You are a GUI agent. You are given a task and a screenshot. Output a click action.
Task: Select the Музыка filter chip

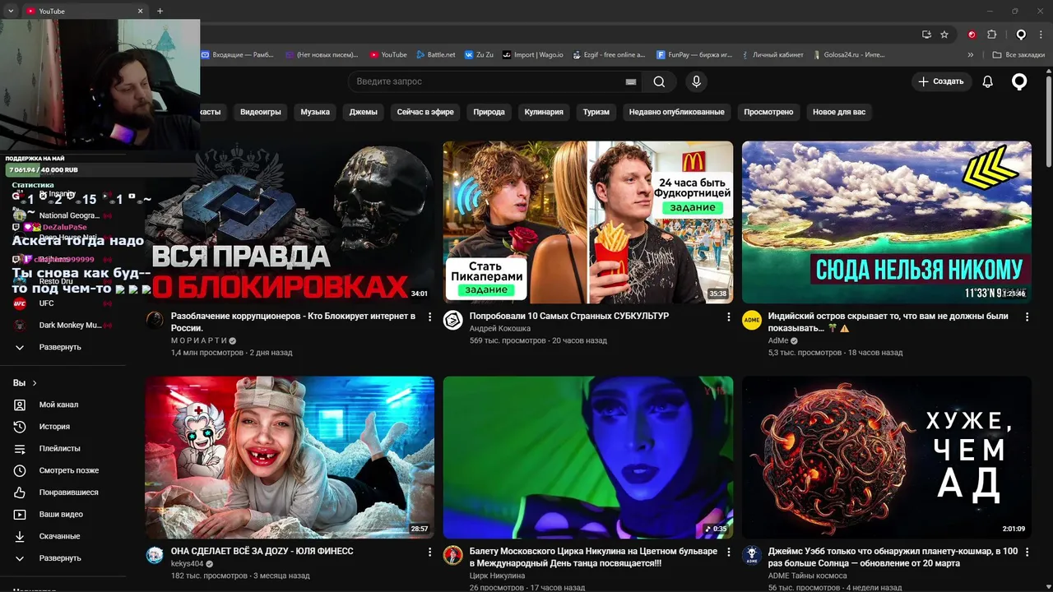(315, 112)
